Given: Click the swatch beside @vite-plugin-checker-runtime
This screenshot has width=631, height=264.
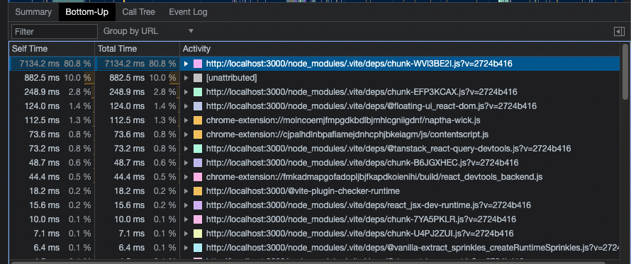Looking at the screenshot, I should [198, 191].
